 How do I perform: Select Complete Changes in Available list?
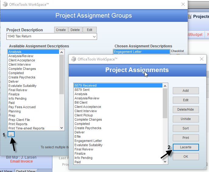coord(33,69)
